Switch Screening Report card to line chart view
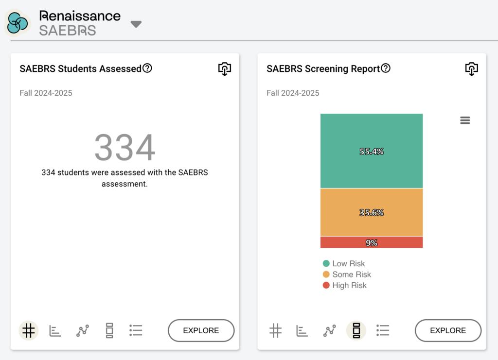 [x=330, y=331]
